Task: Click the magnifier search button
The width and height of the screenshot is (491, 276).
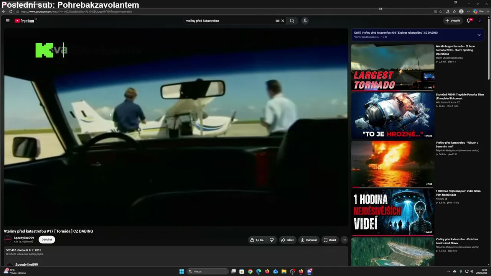Action: 292,21
